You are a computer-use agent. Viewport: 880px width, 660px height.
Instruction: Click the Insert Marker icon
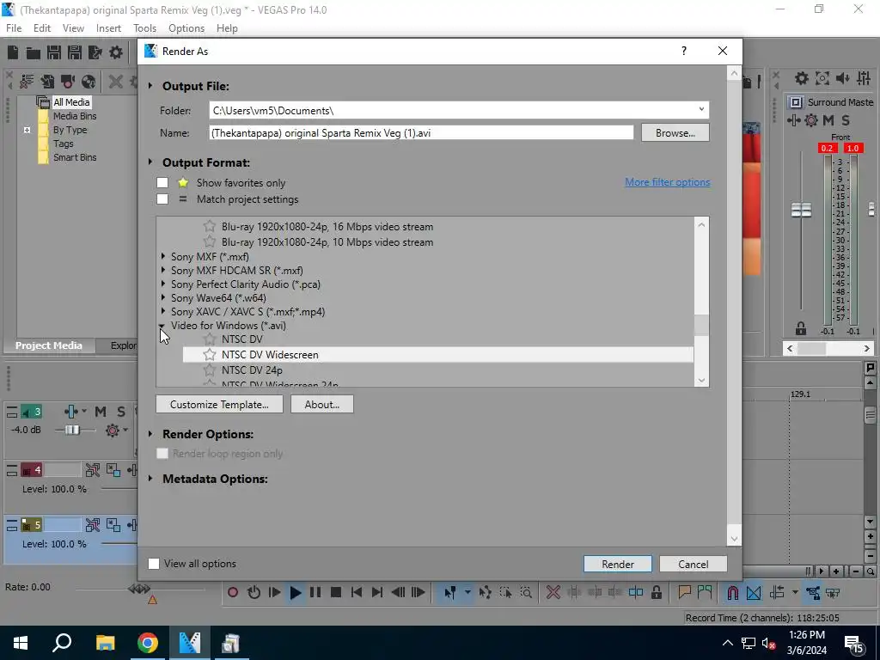click(x=684, y=592)
